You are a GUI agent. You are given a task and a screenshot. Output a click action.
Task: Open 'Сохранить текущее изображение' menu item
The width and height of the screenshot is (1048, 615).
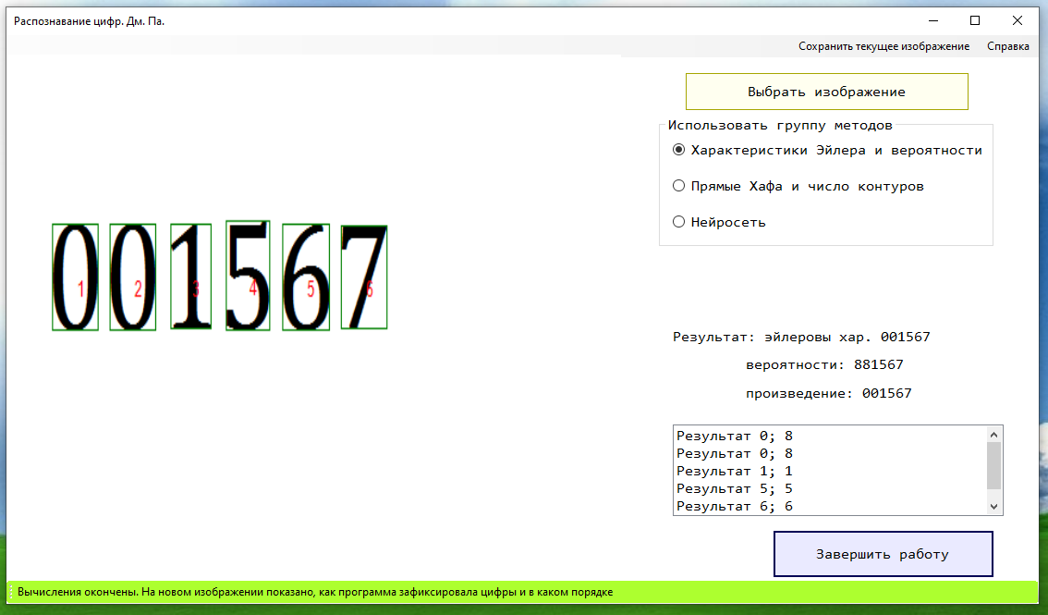pyautogui.click(x=883, y=46)
